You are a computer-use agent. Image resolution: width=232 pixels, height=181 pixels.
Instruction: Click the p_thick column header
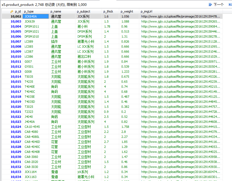[110, 11]
